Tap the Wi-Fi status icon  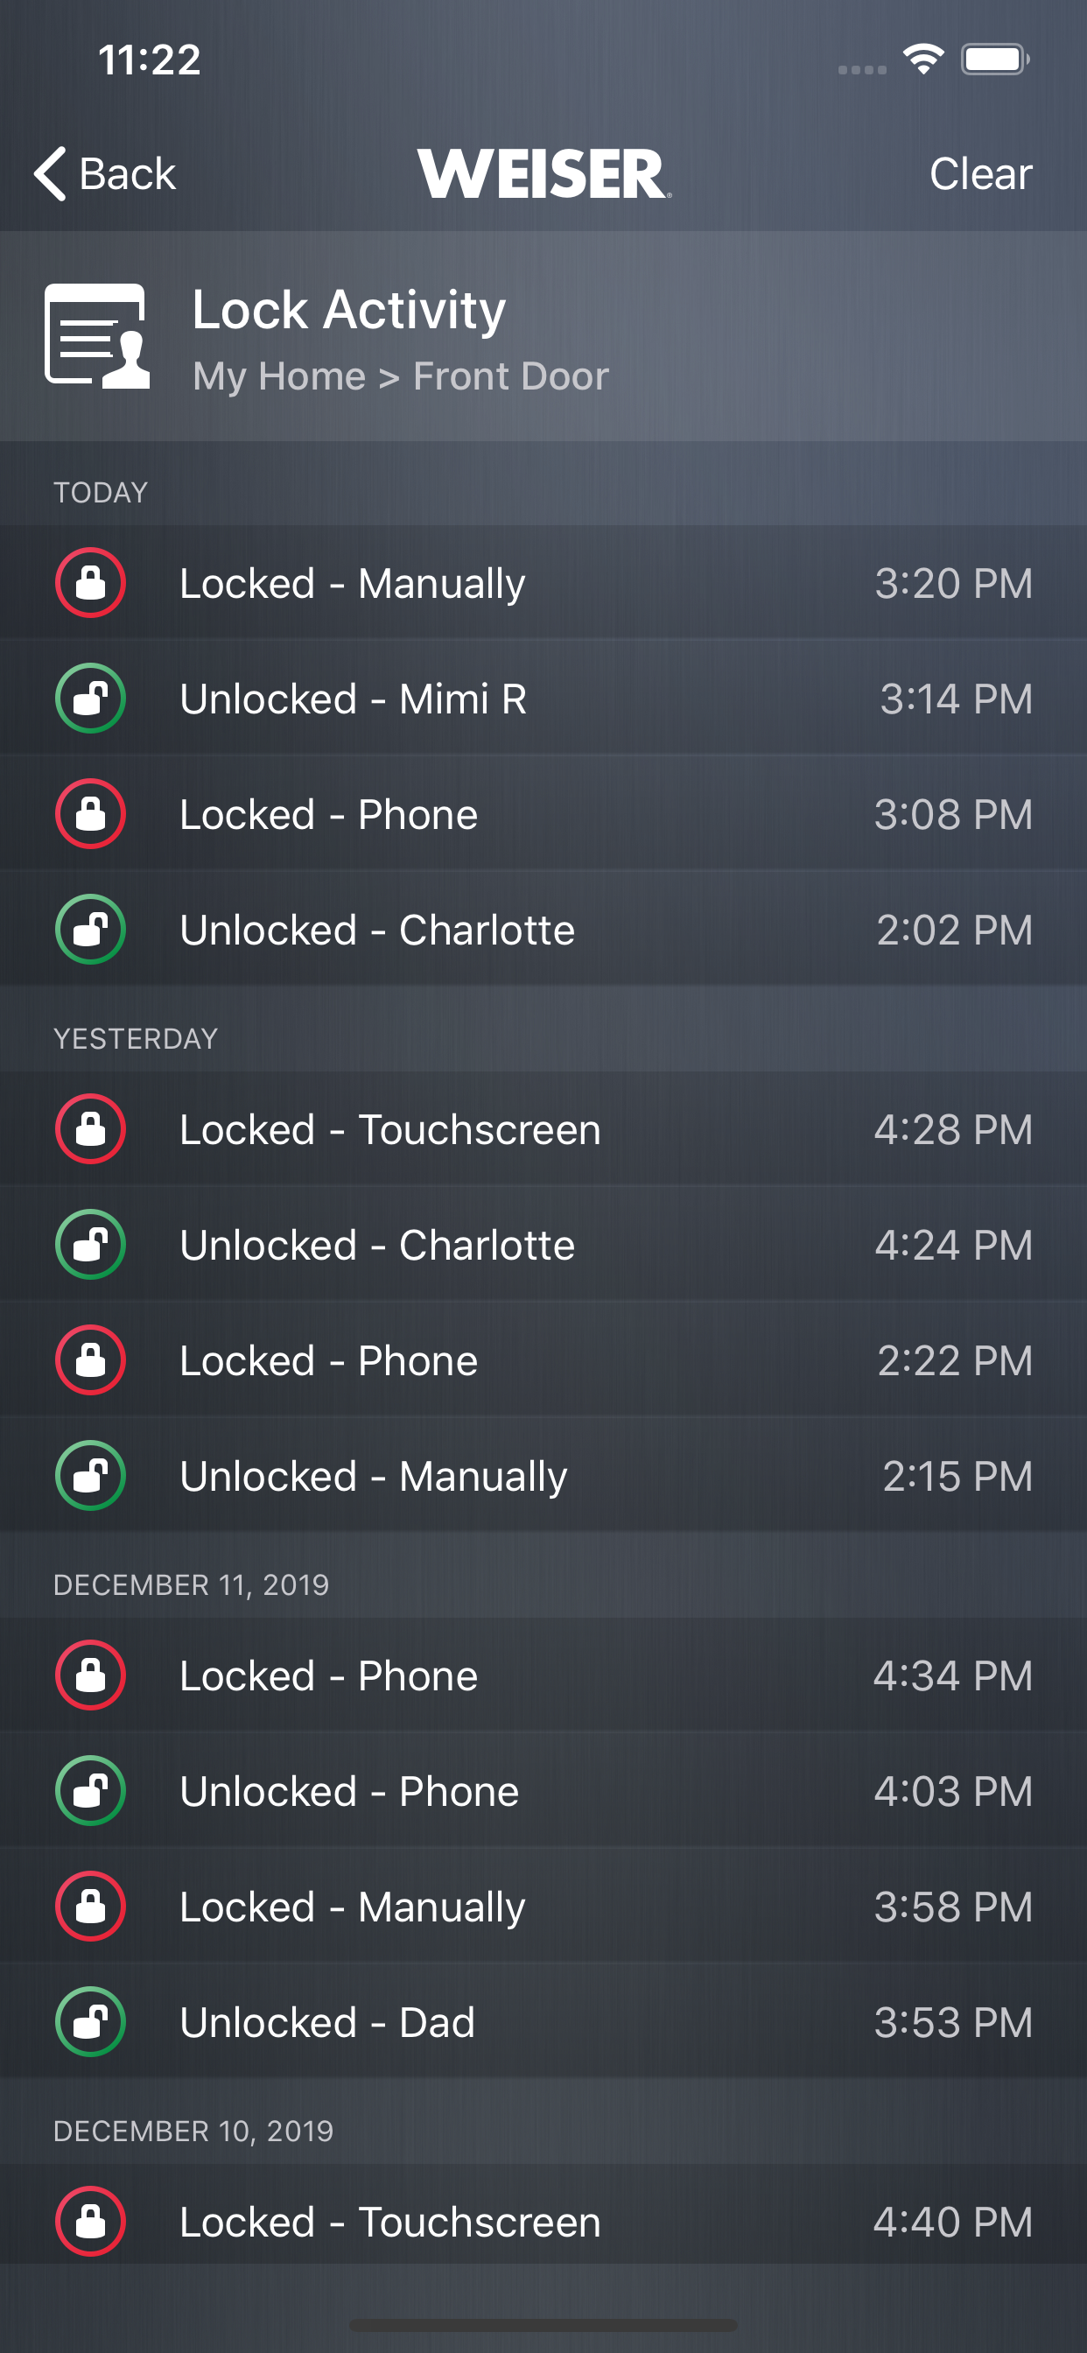click(923, 60)
